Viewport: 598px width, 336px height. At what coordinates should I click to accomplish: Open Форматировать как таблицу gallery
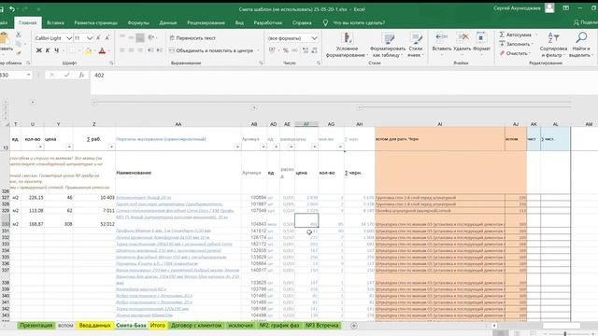point(388,45)
